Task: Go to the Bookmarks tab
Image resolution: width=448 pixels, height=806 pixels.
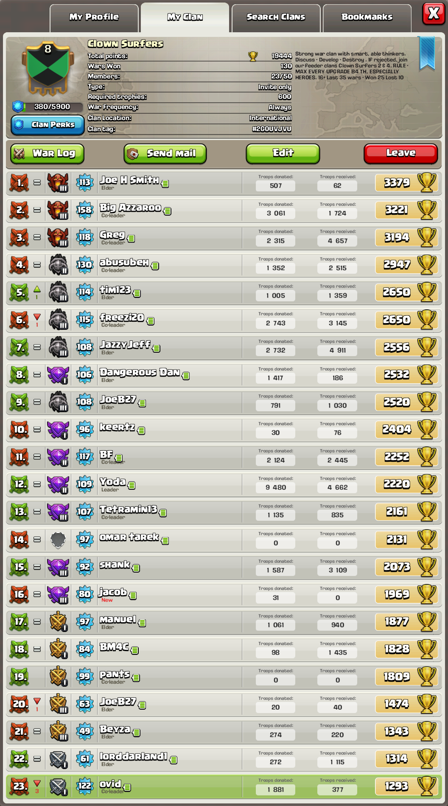Action: click(x=367, y=17)
